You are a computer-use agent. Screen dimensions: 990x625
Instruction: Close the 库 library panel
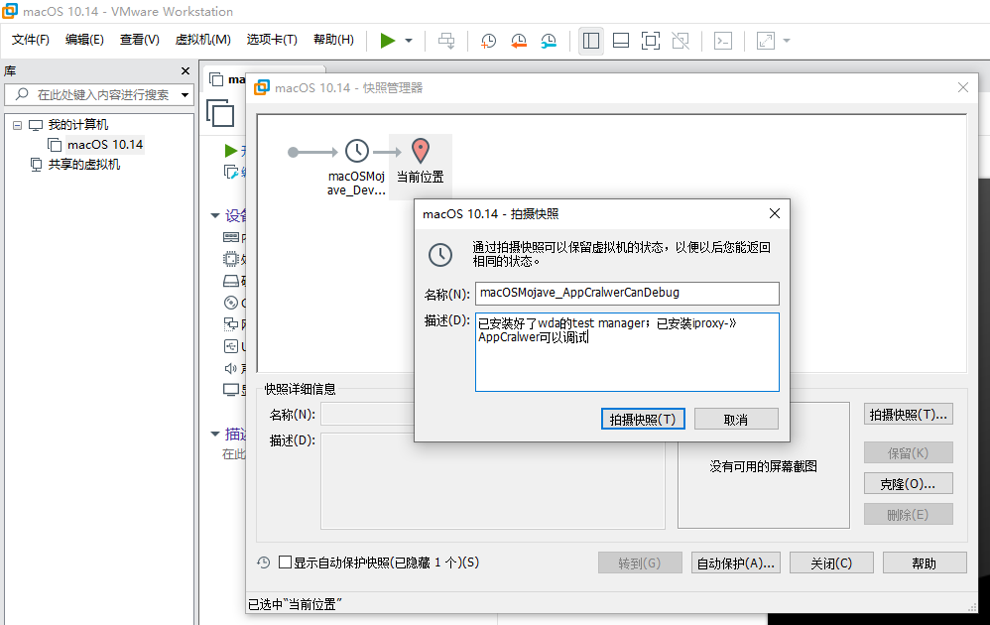(185, 70)
